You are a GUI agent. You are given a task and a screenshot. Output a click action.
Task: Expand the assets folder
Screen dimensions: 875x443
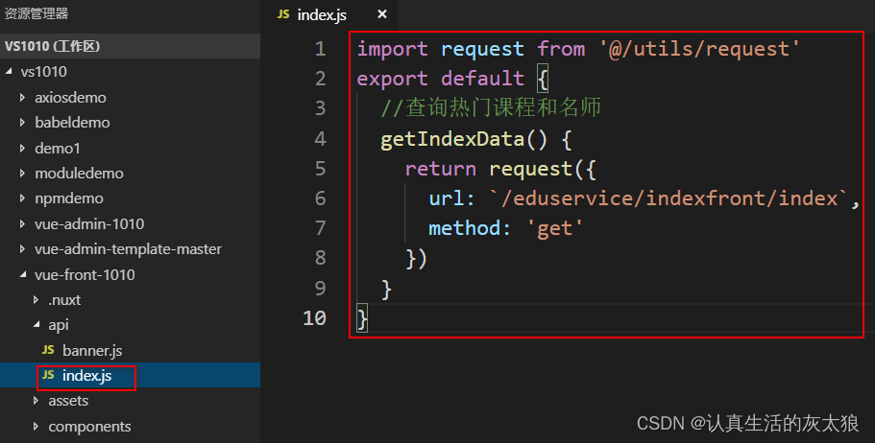[67, 401]
